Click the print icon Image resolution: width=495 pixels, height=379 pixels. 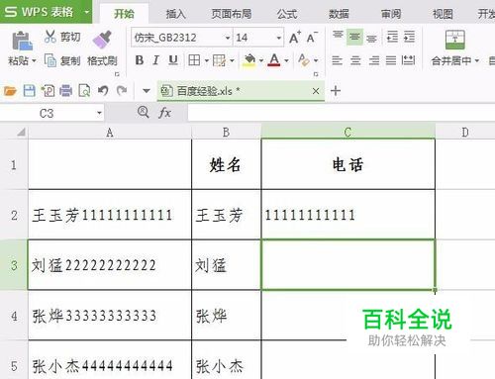[65, 90]
